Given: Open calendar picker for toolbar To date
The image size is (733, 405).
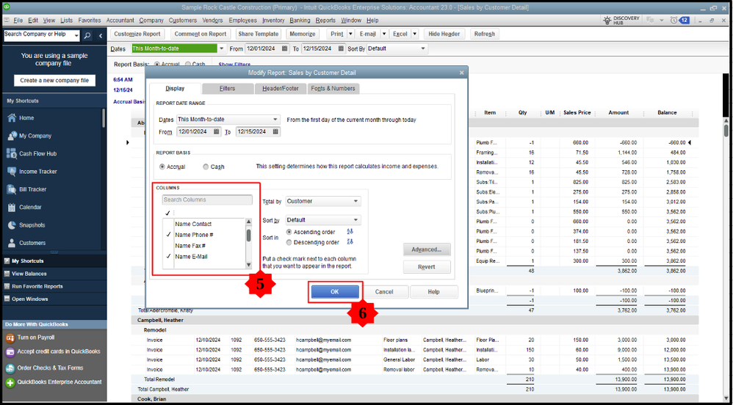Looking at the screenshot, I should 342,48.
